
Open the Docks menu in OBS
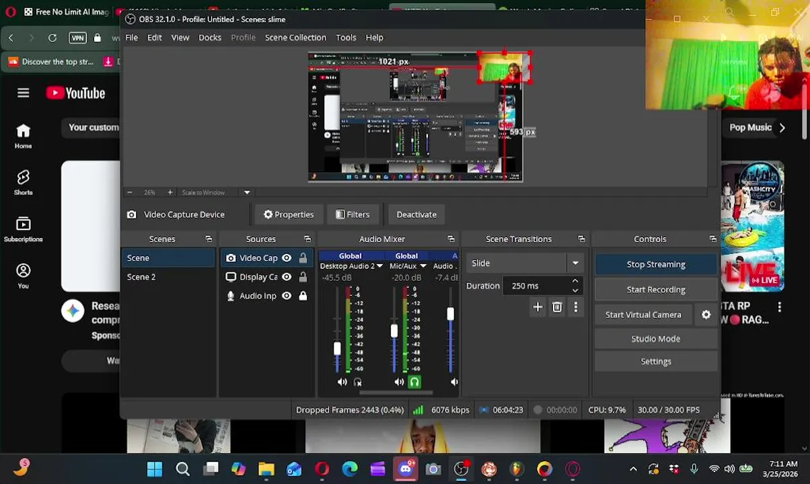coord(210,38)
